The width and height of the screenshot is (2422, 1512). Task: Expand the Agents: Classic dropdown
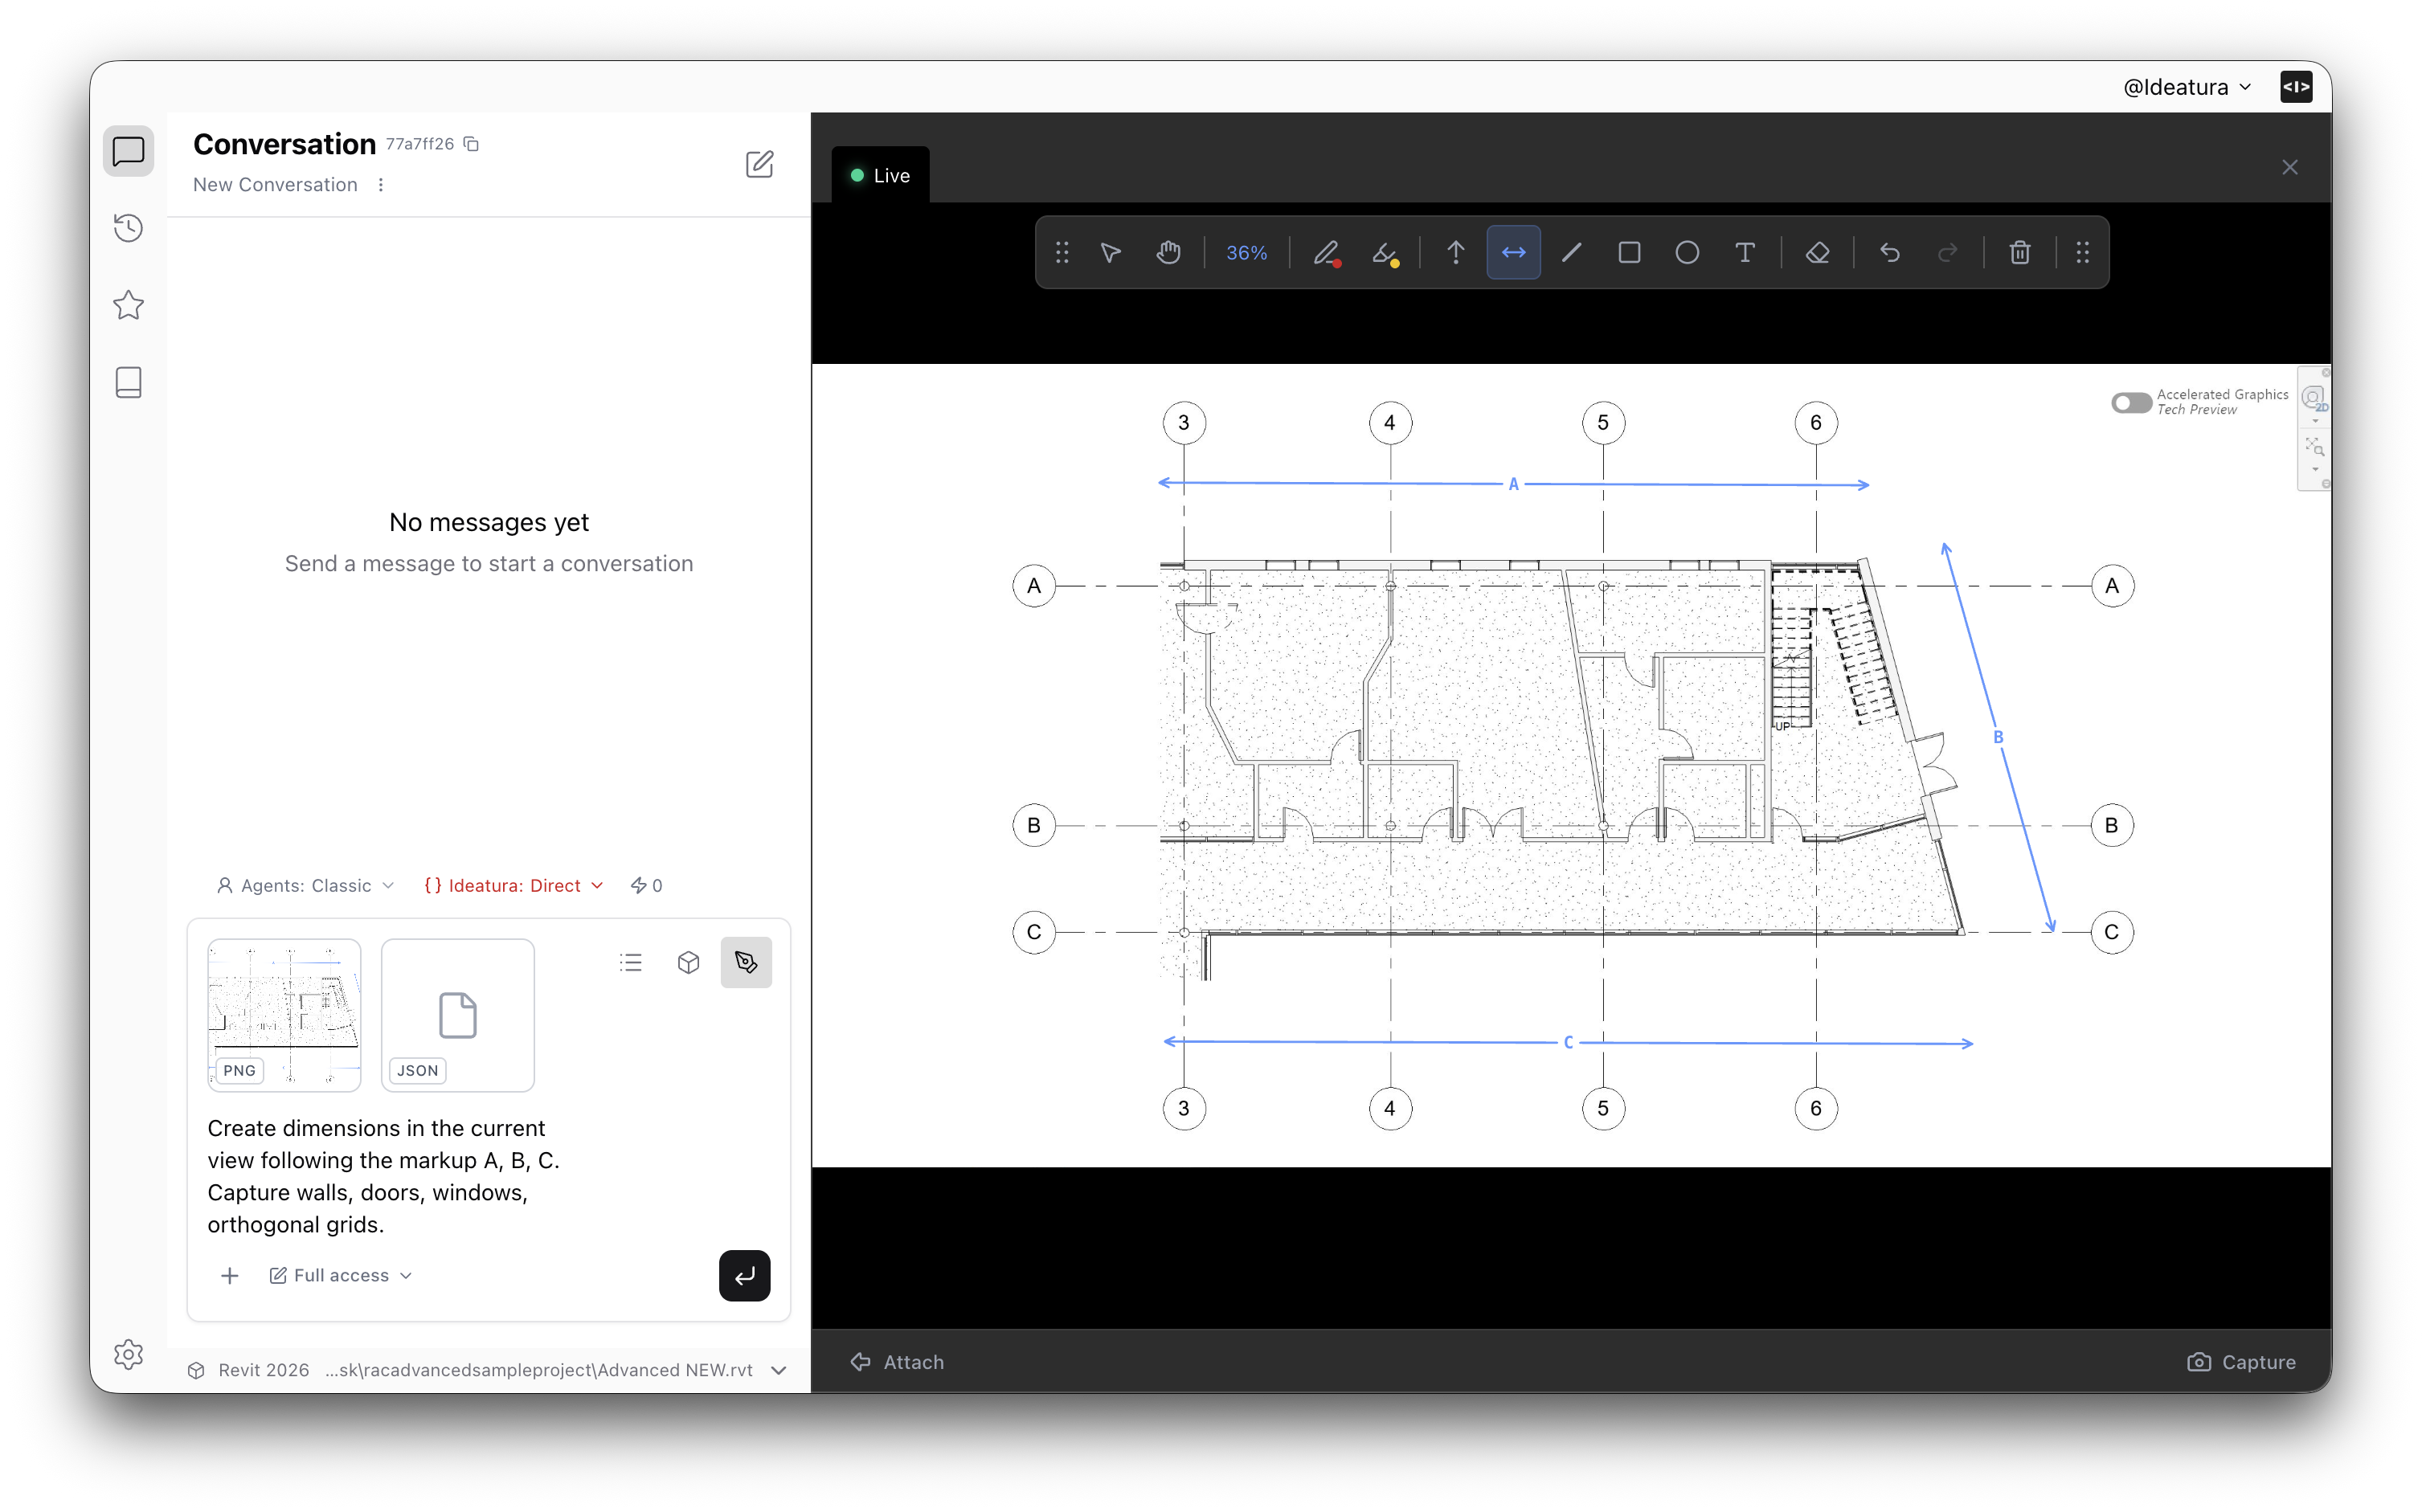[x=305, y=885]
